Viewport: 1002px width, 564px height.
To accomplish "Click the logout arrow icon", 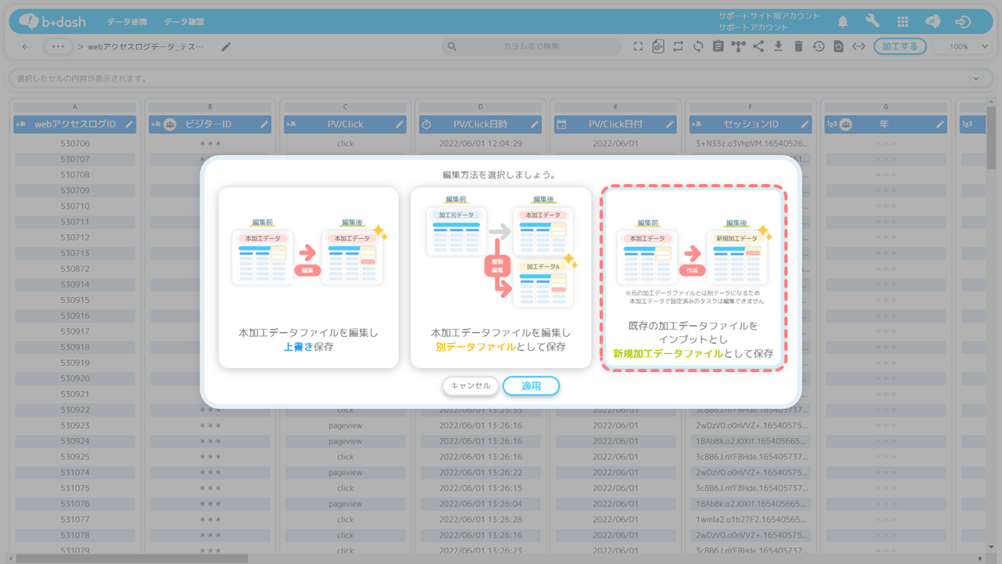I will pos(963,22).
